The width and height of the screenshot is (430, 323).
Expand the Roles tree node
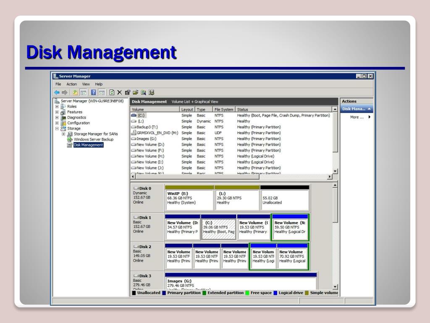[x=57, y=106]
